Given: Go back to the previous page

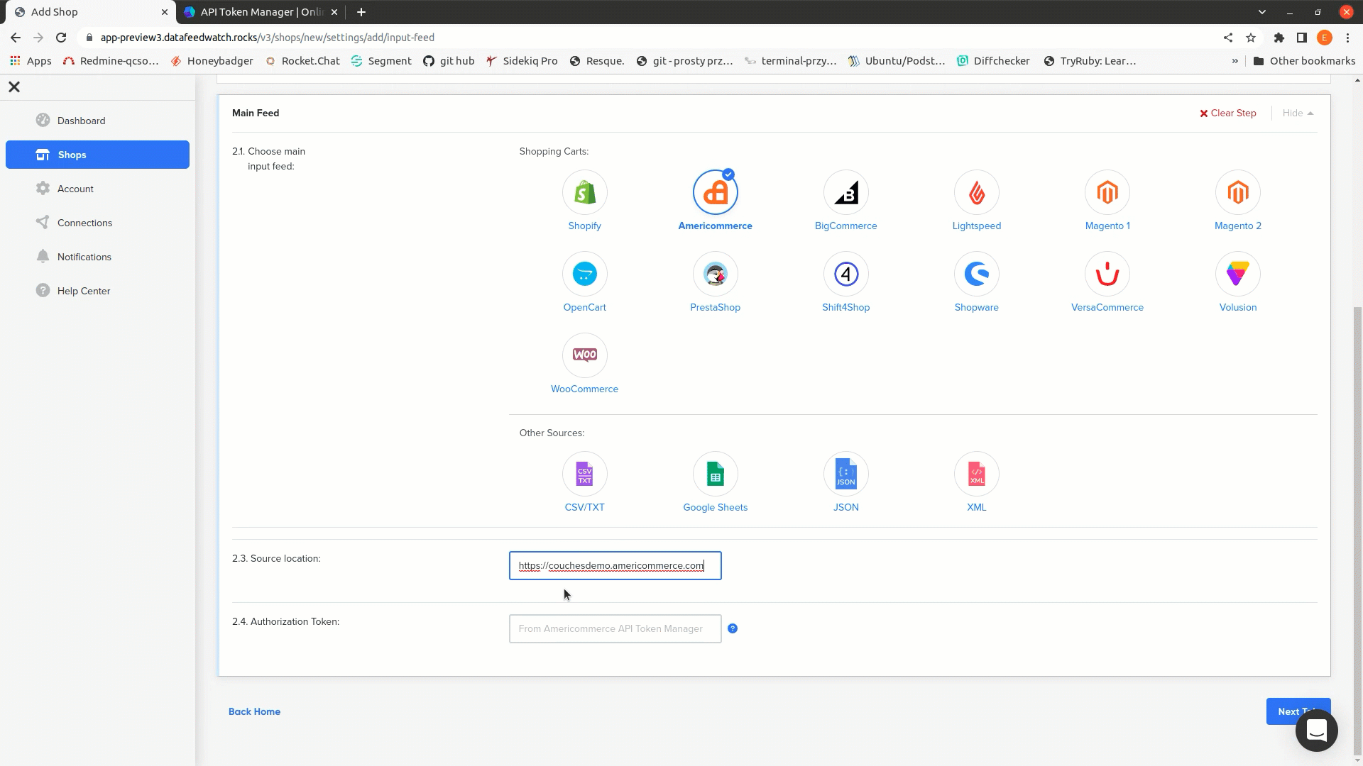Looking at the screenshot, I should [16, 38].
